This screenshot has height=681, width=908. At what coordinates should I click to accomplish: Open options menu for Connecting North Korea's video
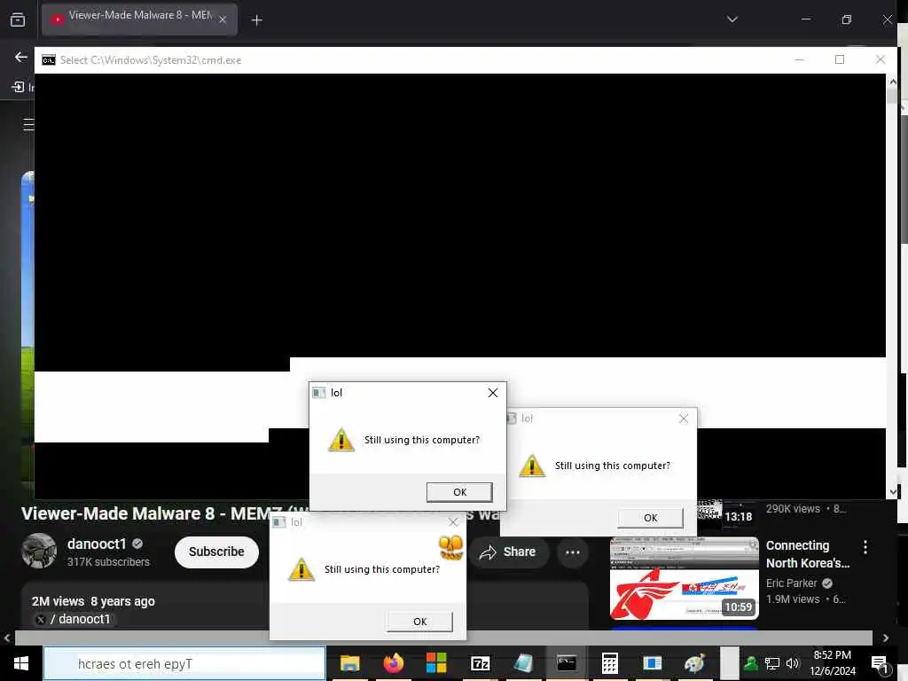[865, 546]
